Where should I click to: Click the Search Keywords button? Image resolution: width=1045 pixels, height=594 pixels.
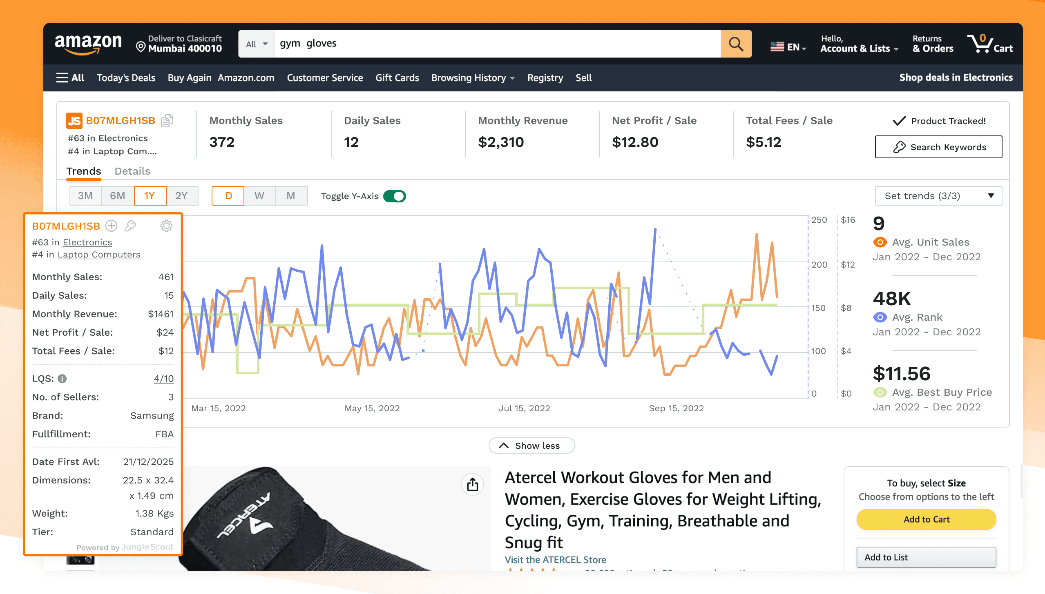pyautogui.click(x=938, y=147)
